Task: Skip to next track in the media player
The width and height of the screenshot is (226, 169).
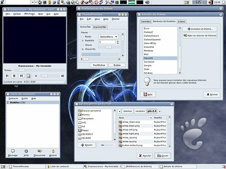Action: [21, 76]
